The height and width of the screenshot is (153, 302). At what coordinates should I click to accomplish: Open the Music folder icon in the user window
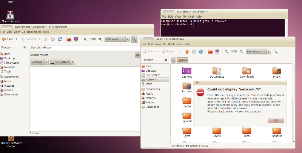(277, 71)
